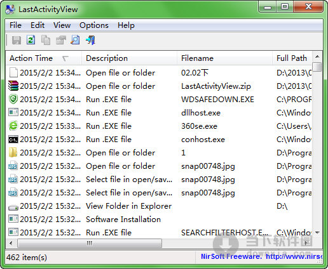Click the Refresh toolbar icon
Image resolution: width=328 pixels, height=269 pixels.
pyautogui.click(x=31, y=40)
